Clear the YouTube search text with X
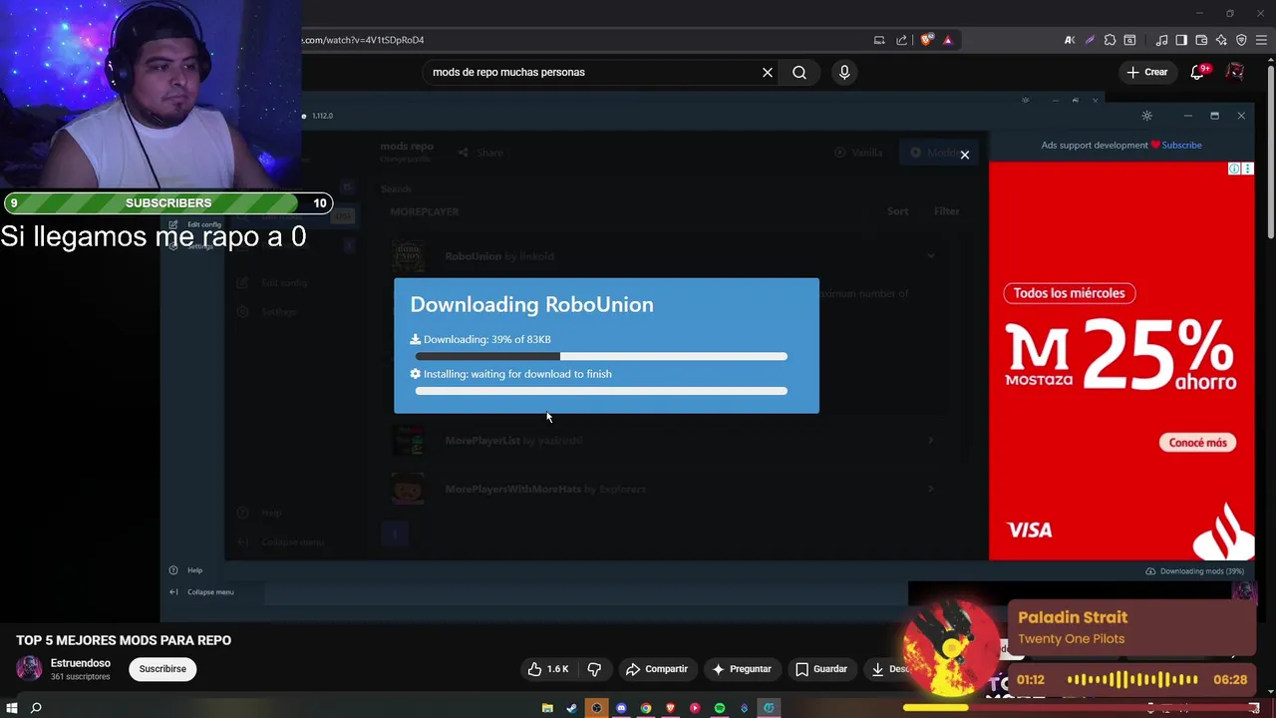The image size is (1276, 718). pyautogui.click(x=768, y=72)
